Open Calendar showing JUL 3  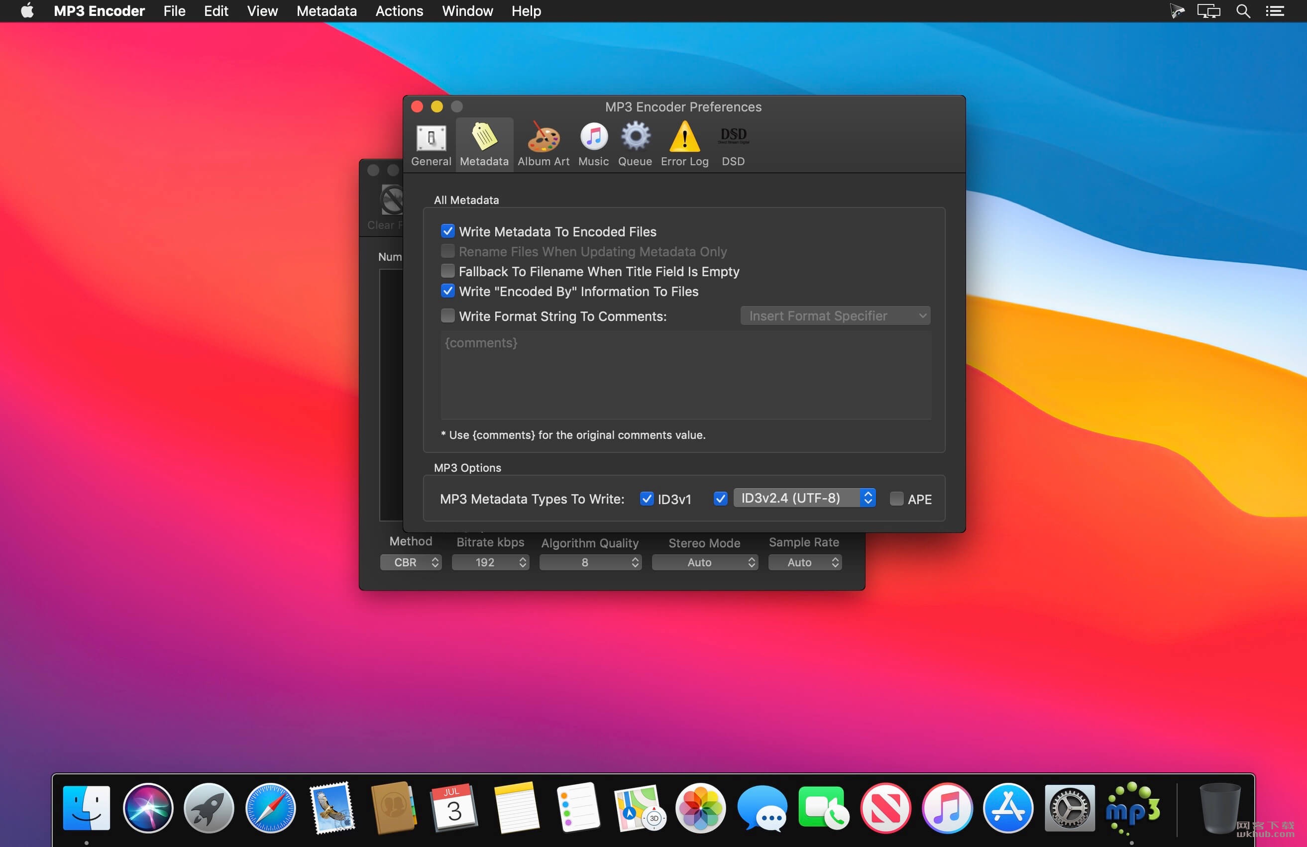tap(454, 808)
